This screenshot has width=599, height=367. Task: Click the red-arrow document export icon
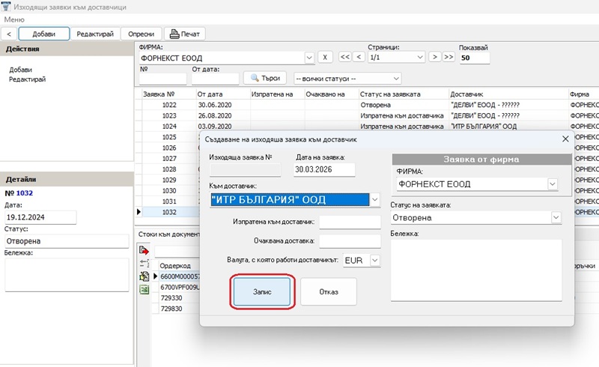145,249
